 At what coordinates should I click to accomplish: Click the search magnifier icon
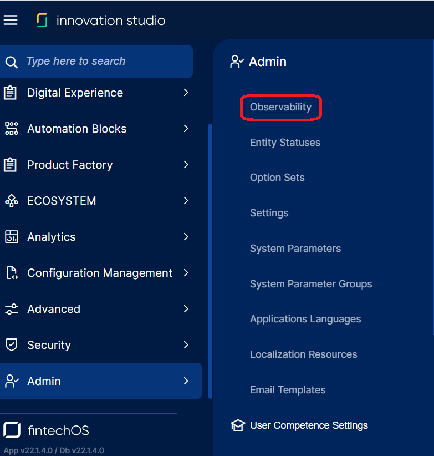coord(11,62)
